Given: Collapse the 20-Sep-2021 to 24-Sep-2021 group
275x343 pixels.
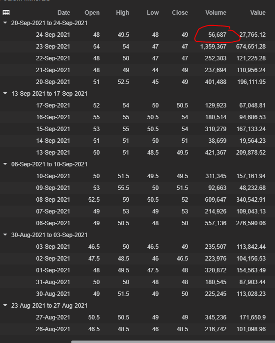Looking at the screenshot, I should tap(5, 23).
